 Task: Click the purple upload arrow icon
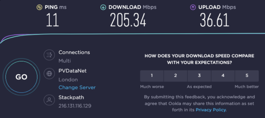point(193,7)
